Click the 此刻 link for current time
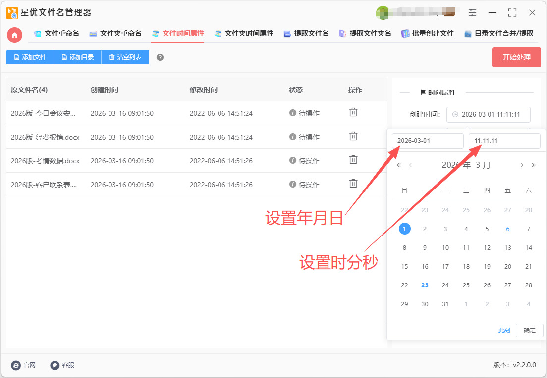The height and width of the screenshot is (378, 547). point(504,331)
